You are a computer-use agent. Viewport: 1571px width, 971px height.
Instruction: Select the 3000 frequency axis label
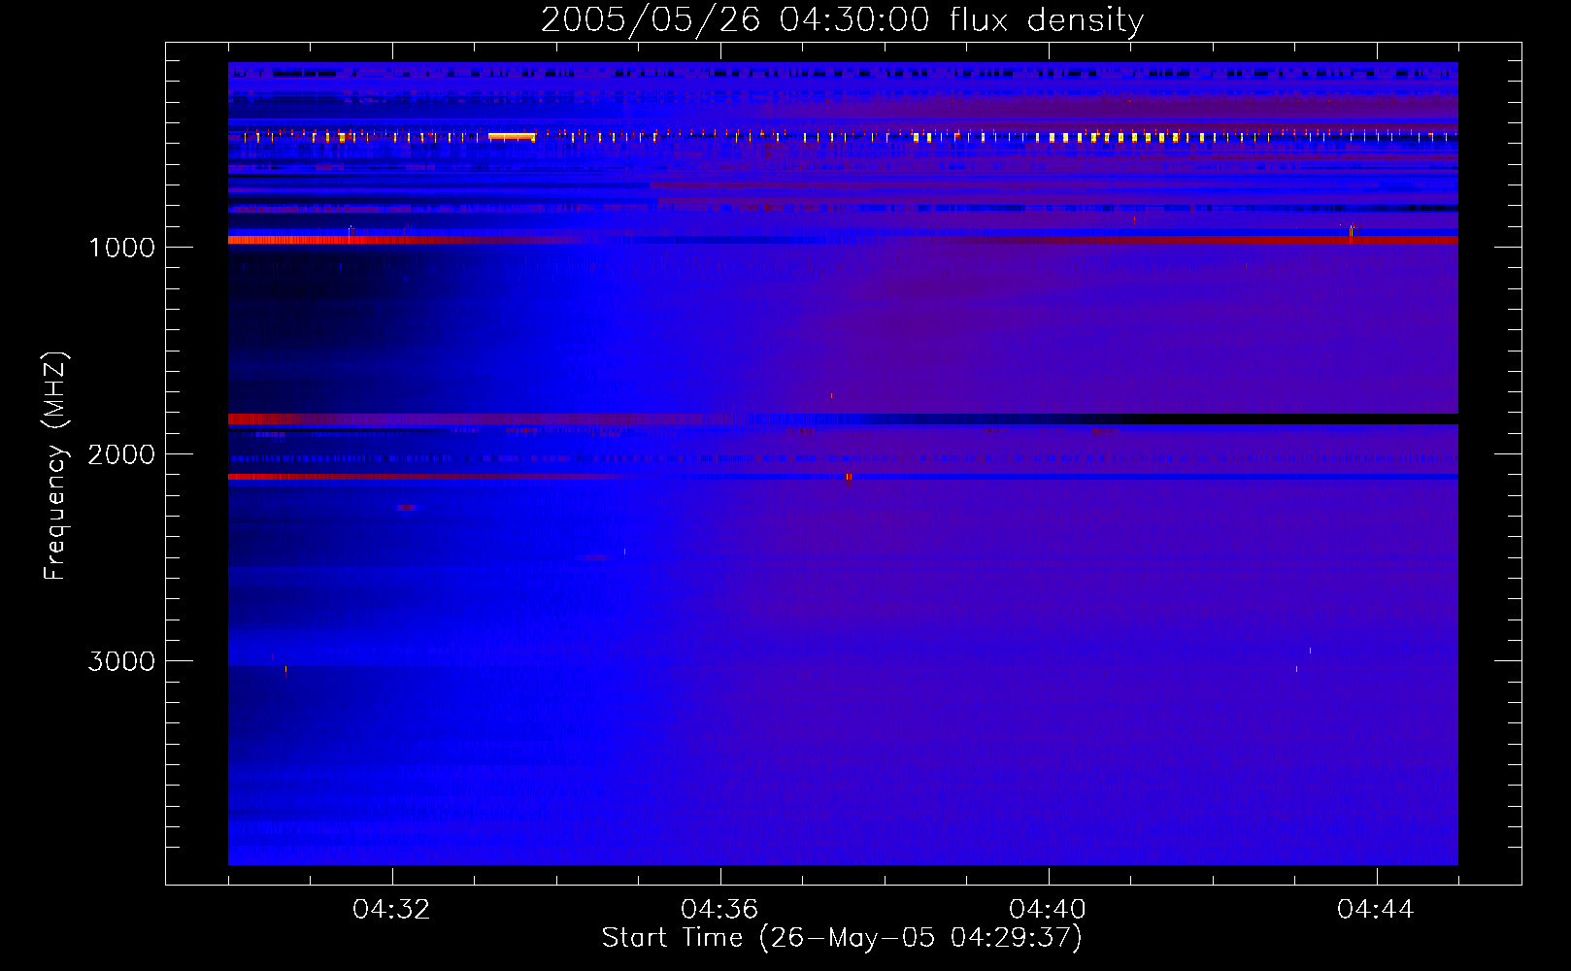pyautogui.click(x=121, y=661)
